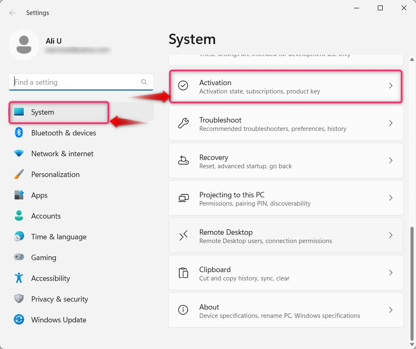Viewport: 416px width, 349px height.
Task: Click the vertical scrollbar thumb
Action: (x=412, y=283)
